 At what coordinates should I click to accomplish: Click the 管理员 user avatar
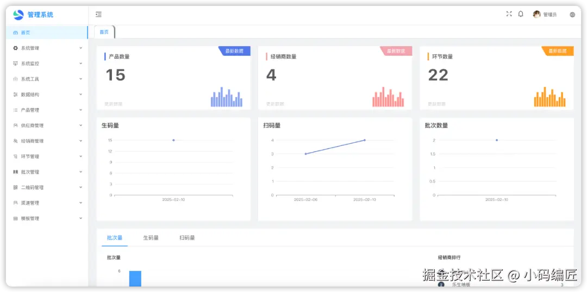pyautogui.click(x=537, y=14)
